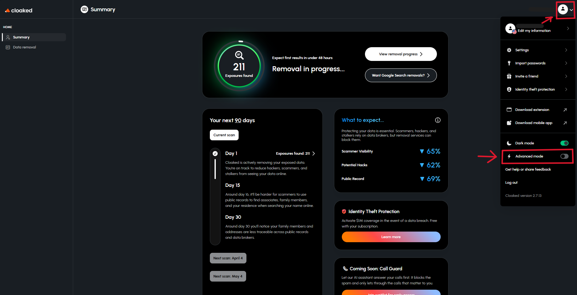
Task: Click the Cloaked version 2.7.13 text
Action: tap(523, 196)
